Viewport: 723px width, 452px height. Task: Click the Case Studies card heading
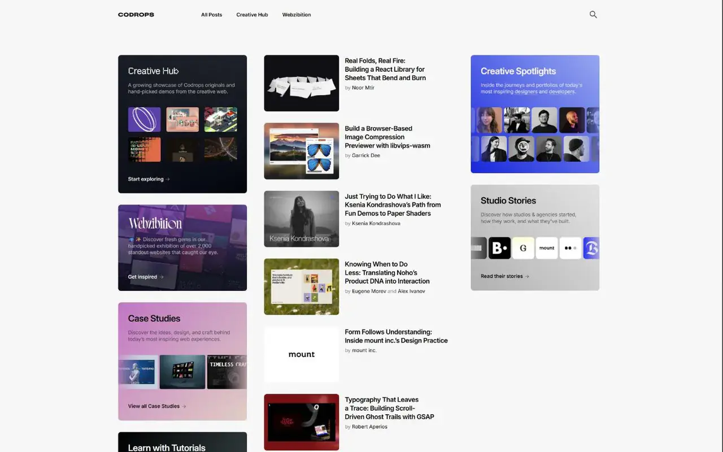click(x=154, y=319)
